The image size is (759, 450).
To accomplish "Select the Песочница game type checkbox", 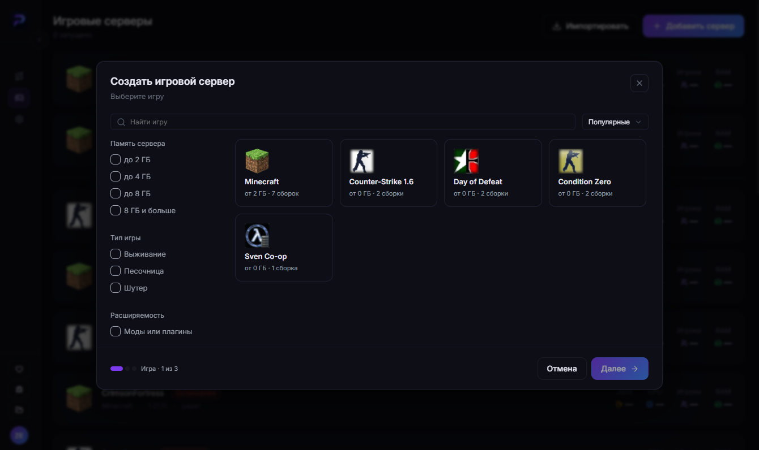I will pos(116,271).
